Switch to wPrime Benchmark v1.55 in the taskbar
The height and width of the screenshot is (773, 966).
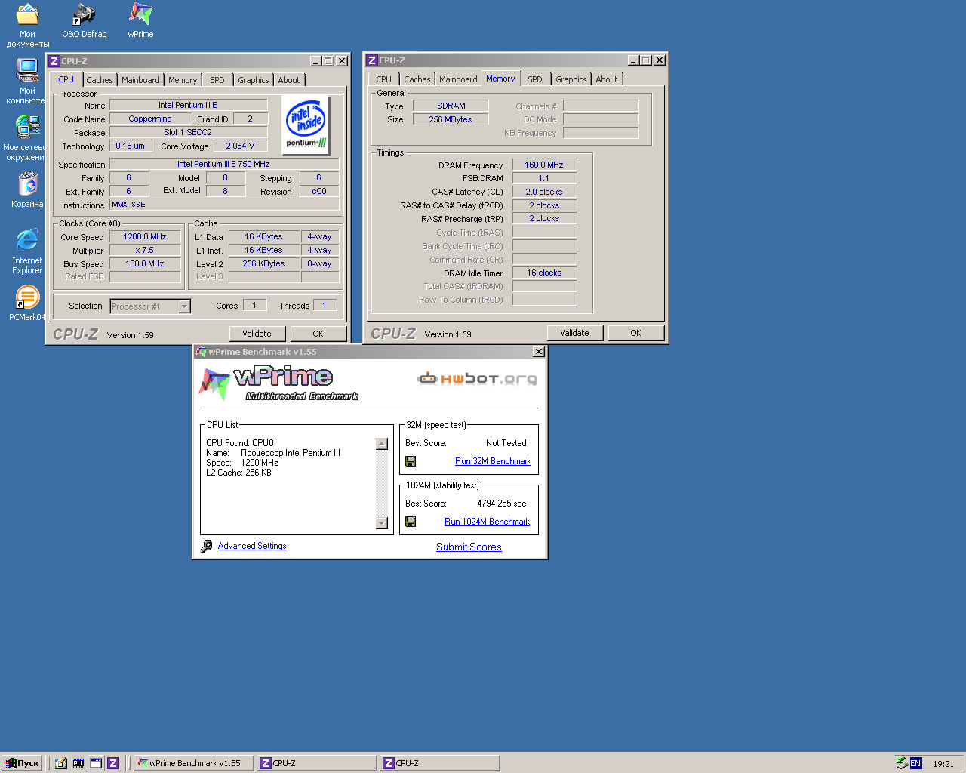pyautogui.click(x=194, y=763)
